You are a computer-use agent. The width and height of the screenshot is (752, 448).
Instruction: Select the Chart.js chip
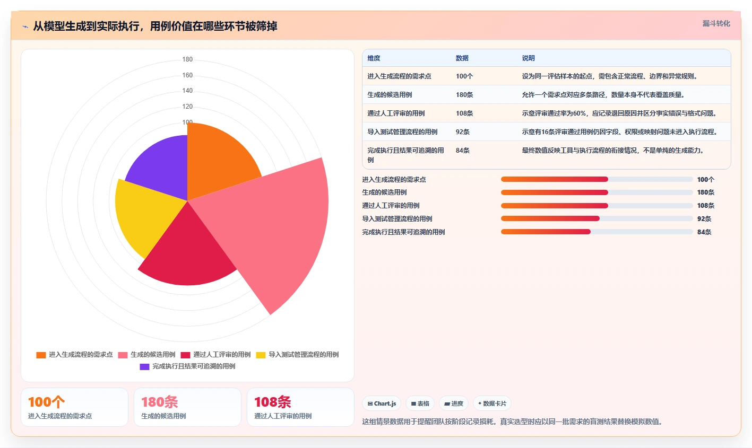point(382,403)
